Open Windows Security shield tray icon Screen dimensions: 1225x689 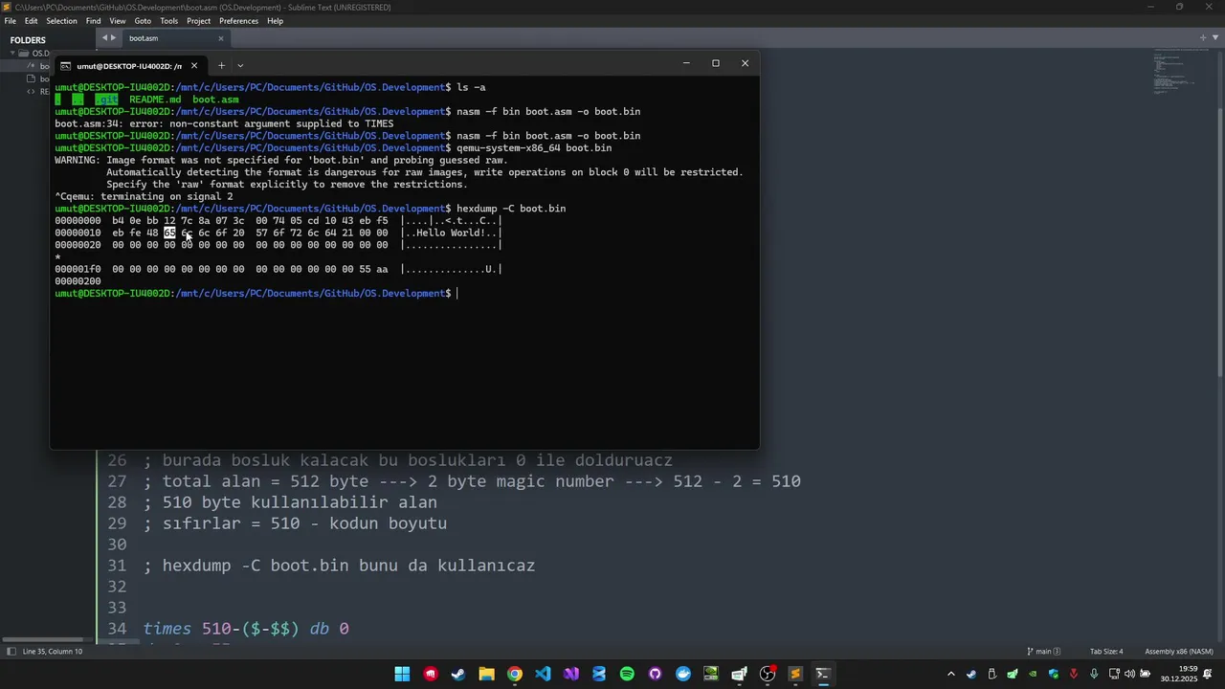point(1054,674)
